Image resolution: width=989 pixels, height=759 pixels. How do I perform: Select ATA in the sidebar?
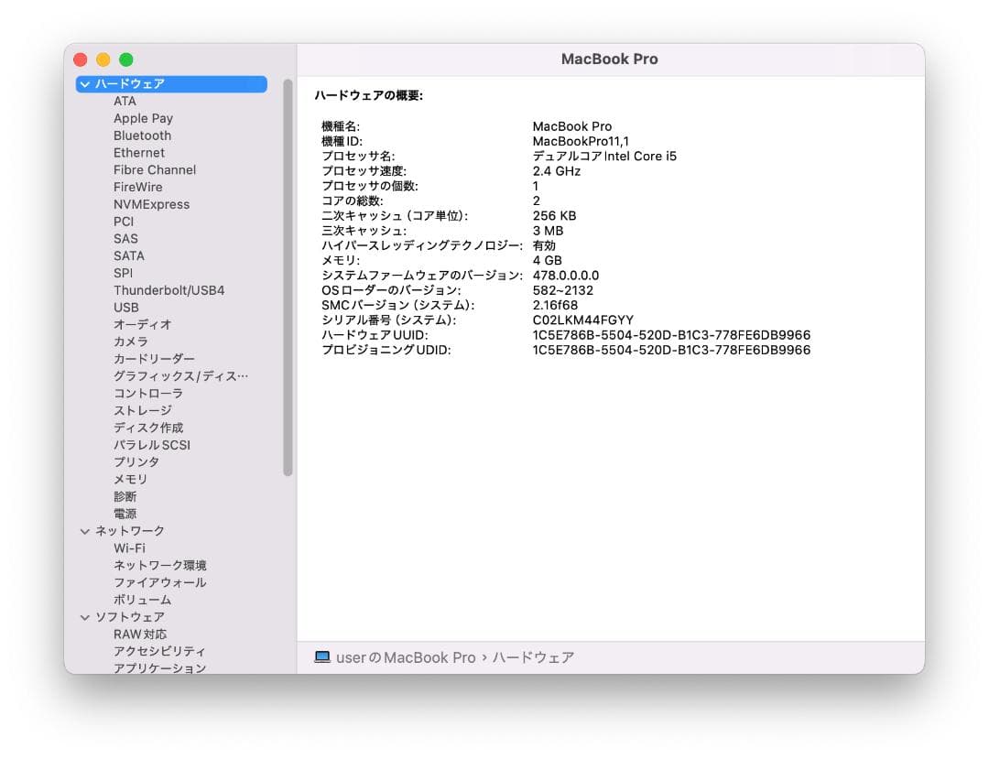[x=125, y=101]
